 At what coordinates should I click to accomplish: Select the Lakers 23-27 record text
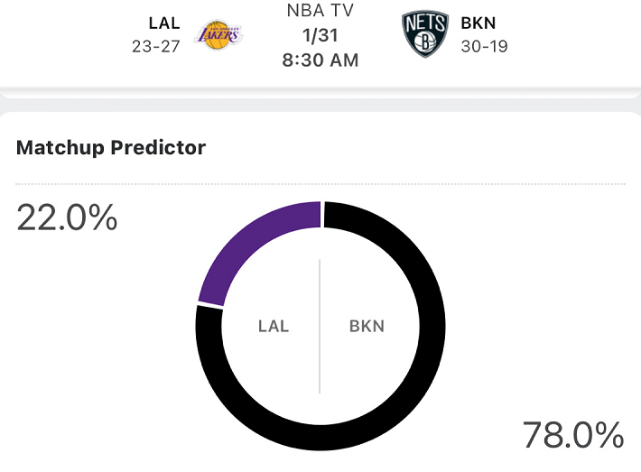[156, 47]
